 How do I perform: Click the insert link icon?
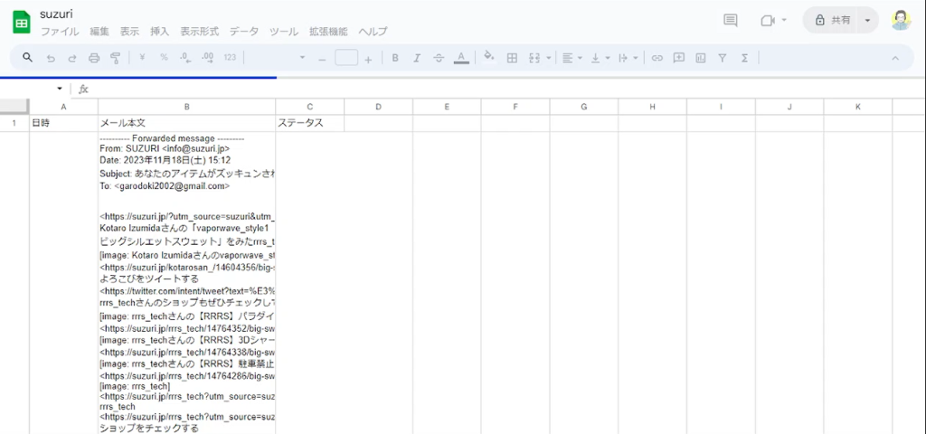[657, 58]
